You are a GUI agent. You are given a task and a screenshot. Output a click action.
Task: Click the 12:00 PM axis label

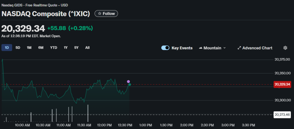(x=105, y=125)
